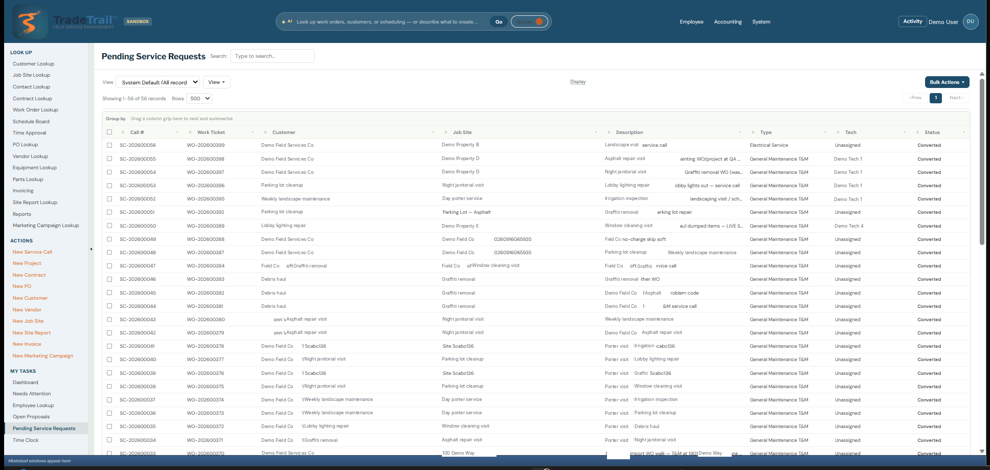Click the AI look up input field
The height and width of the screenshot is (470, 990).
[388, 22]
